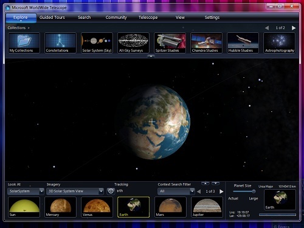The height and width of the screenshot is (228, 304).
Task: Open the Telescope tab
Action: tap(148, 18)
